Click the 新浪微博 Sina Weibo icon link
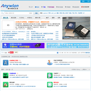Image resolution: width=91 pixels, height=91 pixels. click(85, 7)
